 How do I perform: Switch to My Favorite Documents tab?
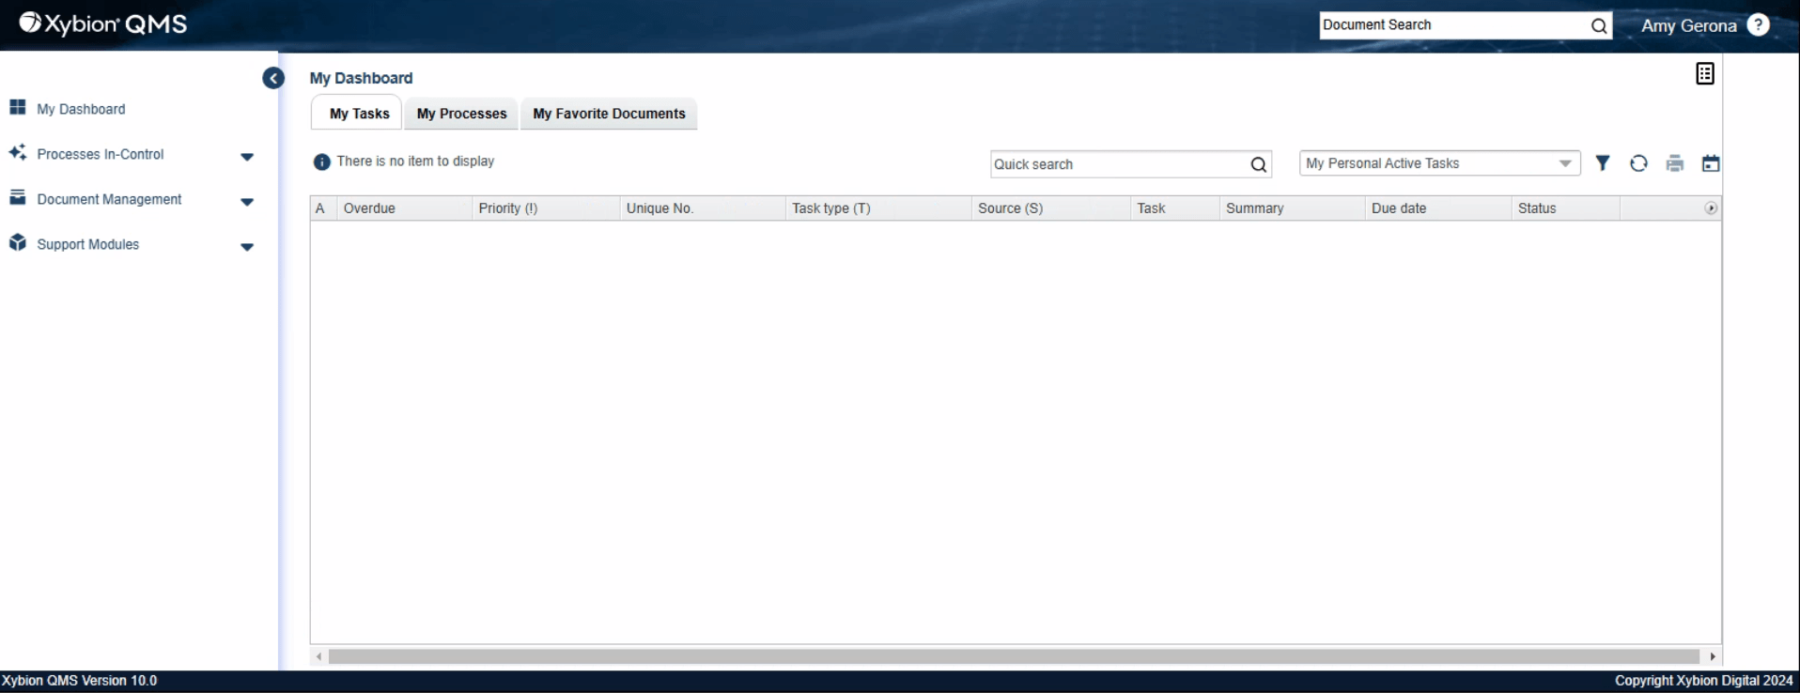point(609,114)
